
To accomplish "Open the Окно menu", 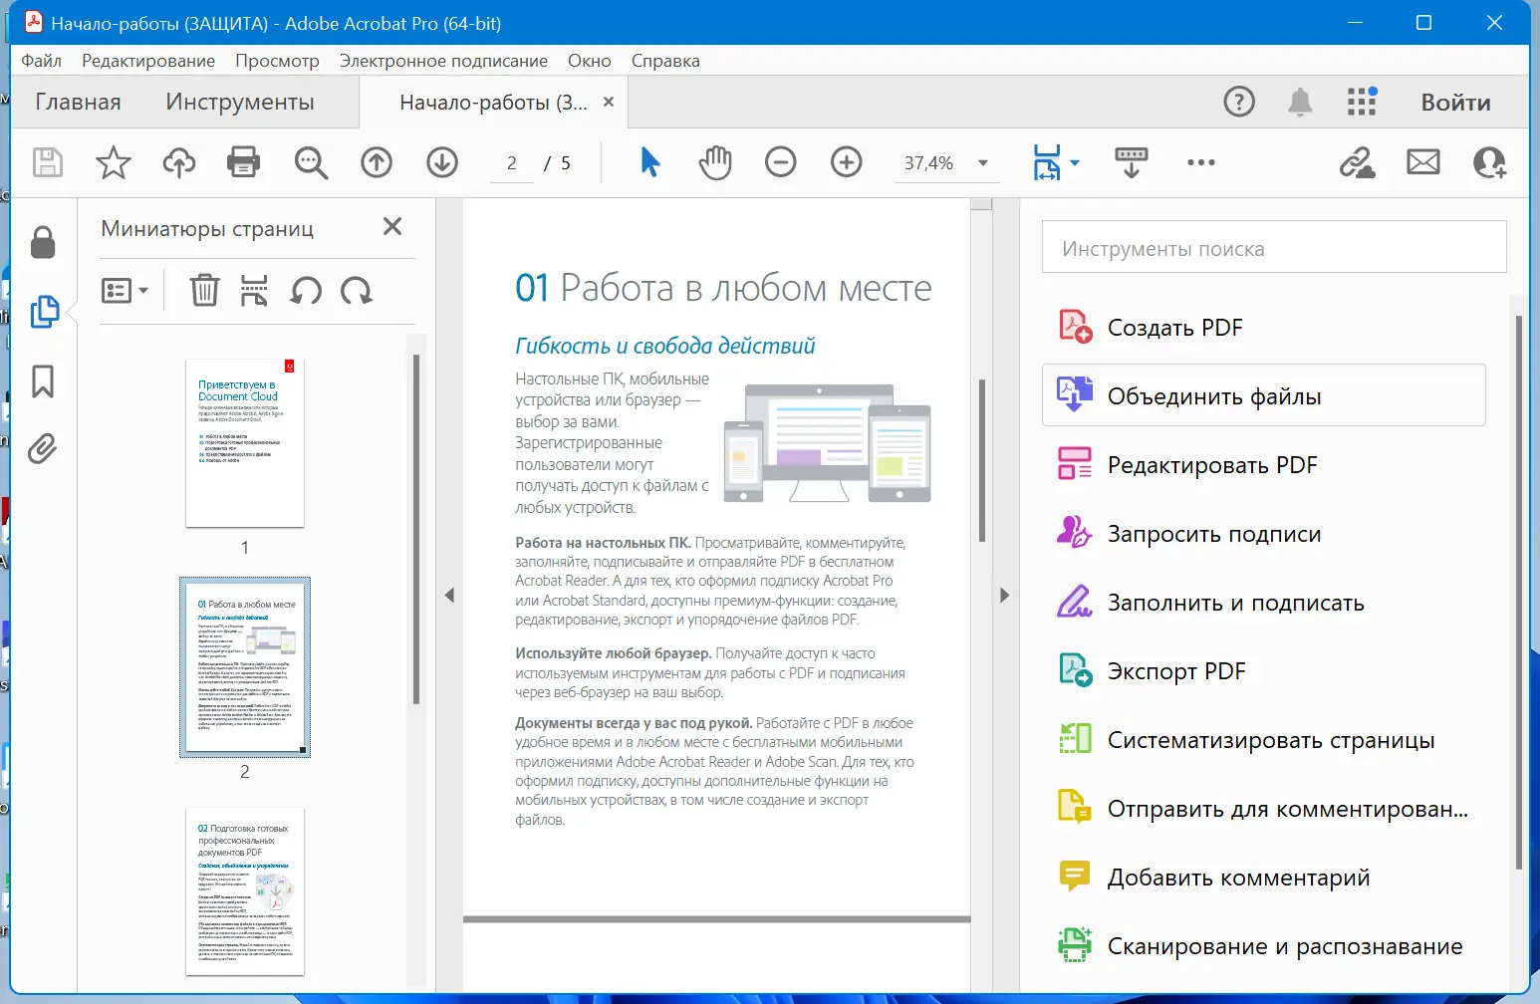I will pos(590,61).
